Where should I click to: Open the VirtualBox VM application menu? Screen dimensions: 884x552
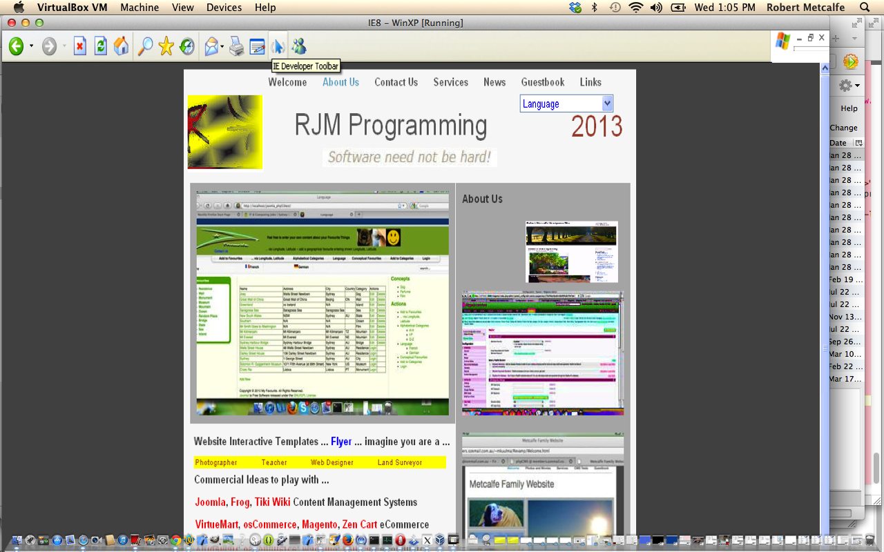[x=73, y=8]
